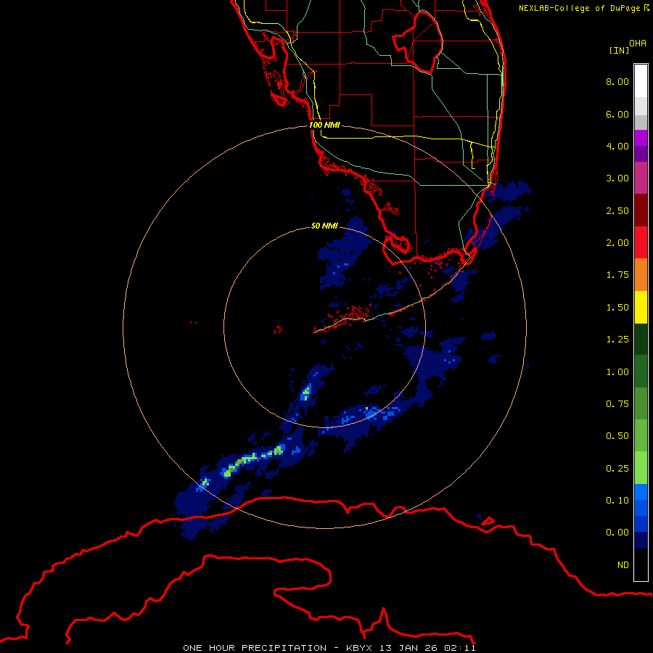
Task: Click the 2.50 legend value
Action: tap(617, 210)
